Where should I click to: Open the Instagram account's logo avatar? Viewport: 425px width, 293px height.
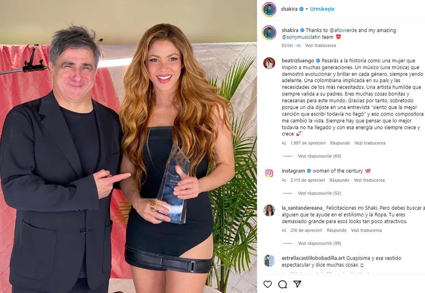(x=269, y=173)
